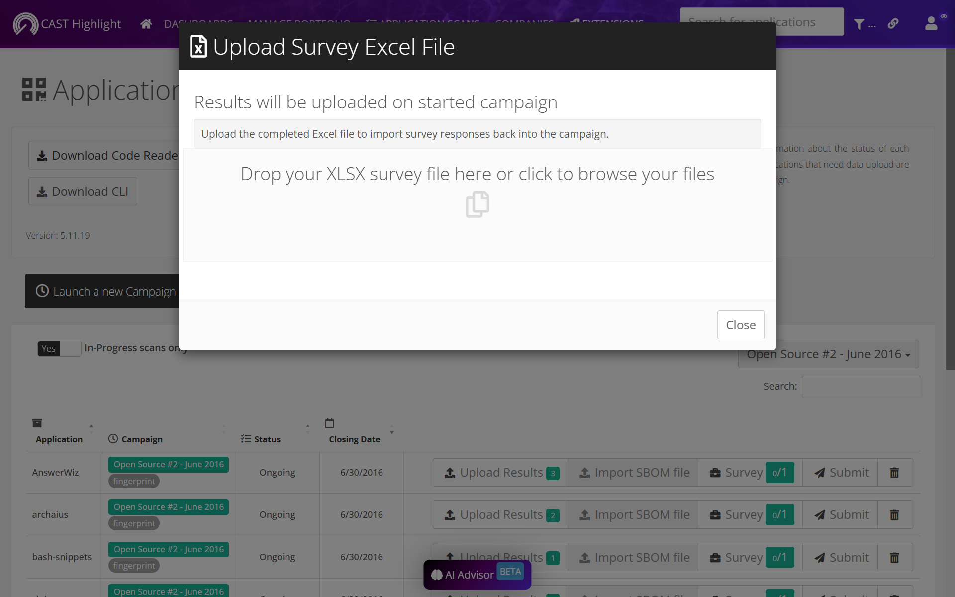The width and height of the screenshot is (955, 597).
Task: Click the table Search input field
Action: pos(860,387)
